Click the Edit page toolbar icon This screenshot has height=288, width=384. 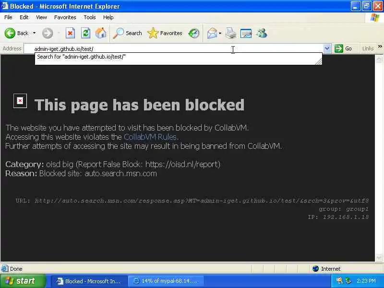pos(246,33)
